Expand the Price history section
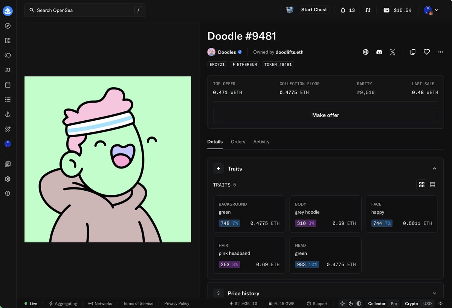452x308 pixels. [x=434, y=293]
